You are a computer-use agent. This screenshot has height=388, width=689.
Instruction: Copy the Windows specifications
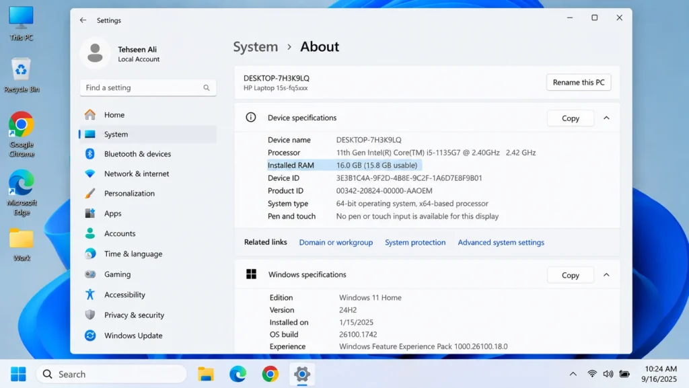point(571,275)
